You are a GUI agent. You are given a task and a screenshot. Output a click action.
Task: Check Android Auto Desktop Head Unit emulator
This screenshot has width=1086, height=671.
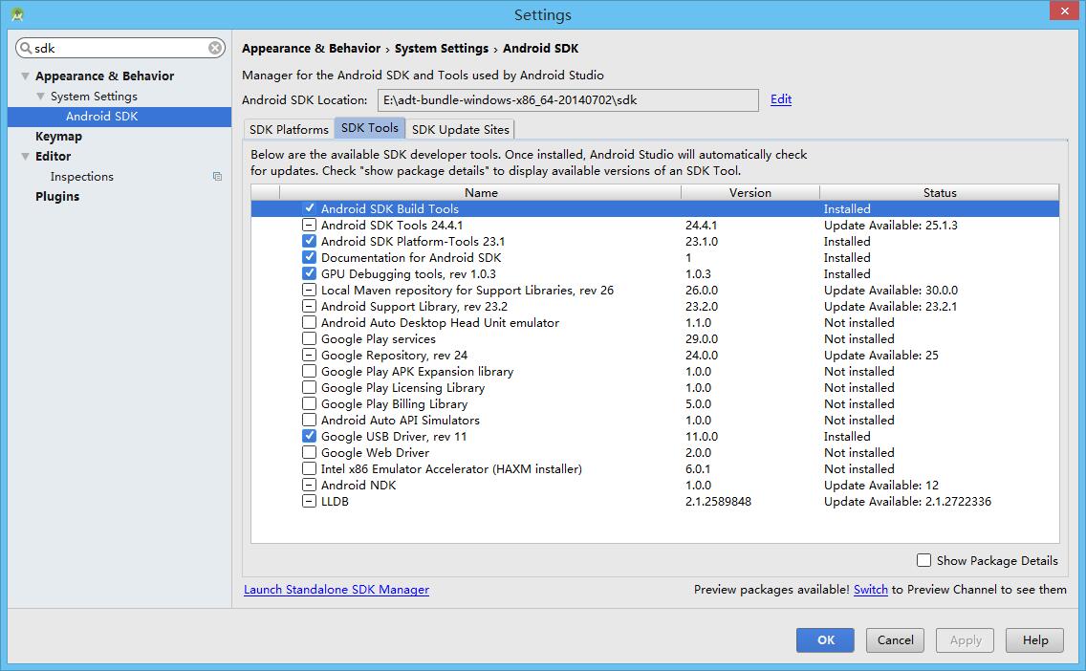309,323
